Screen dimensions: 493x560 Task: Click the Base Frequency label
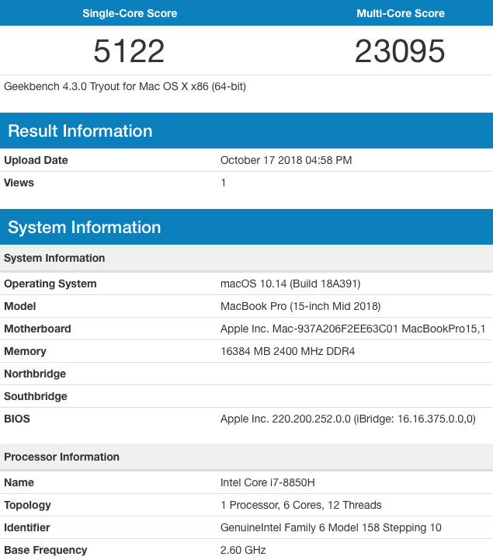pos(45,550)
